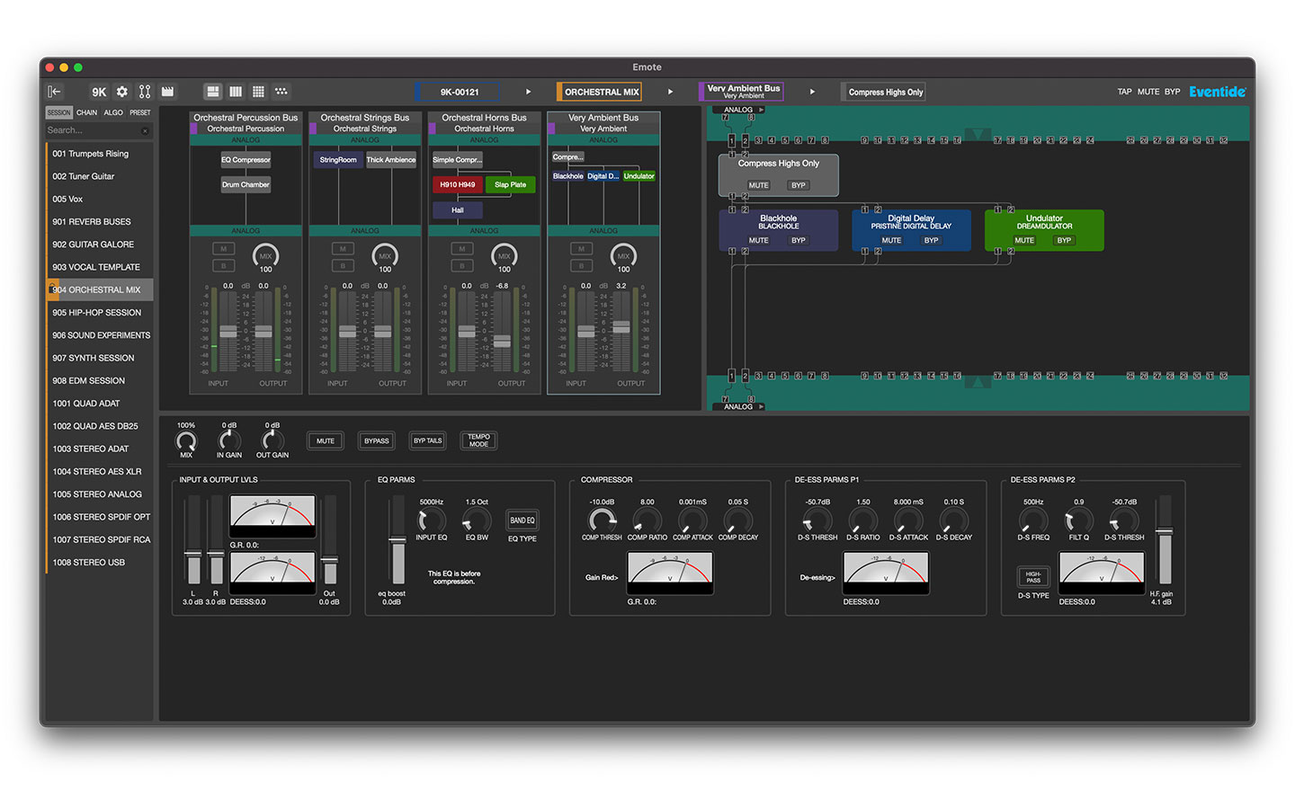Screen dimensions: 1295x809
Task: Select the PRESET tab
Action: tap(140, 112)
